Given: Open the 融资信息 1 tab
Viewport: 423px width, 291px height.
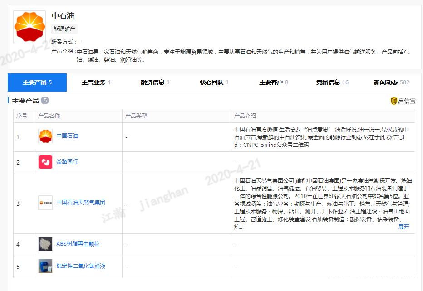Looking at the screenshot, I should coord(155,82).
